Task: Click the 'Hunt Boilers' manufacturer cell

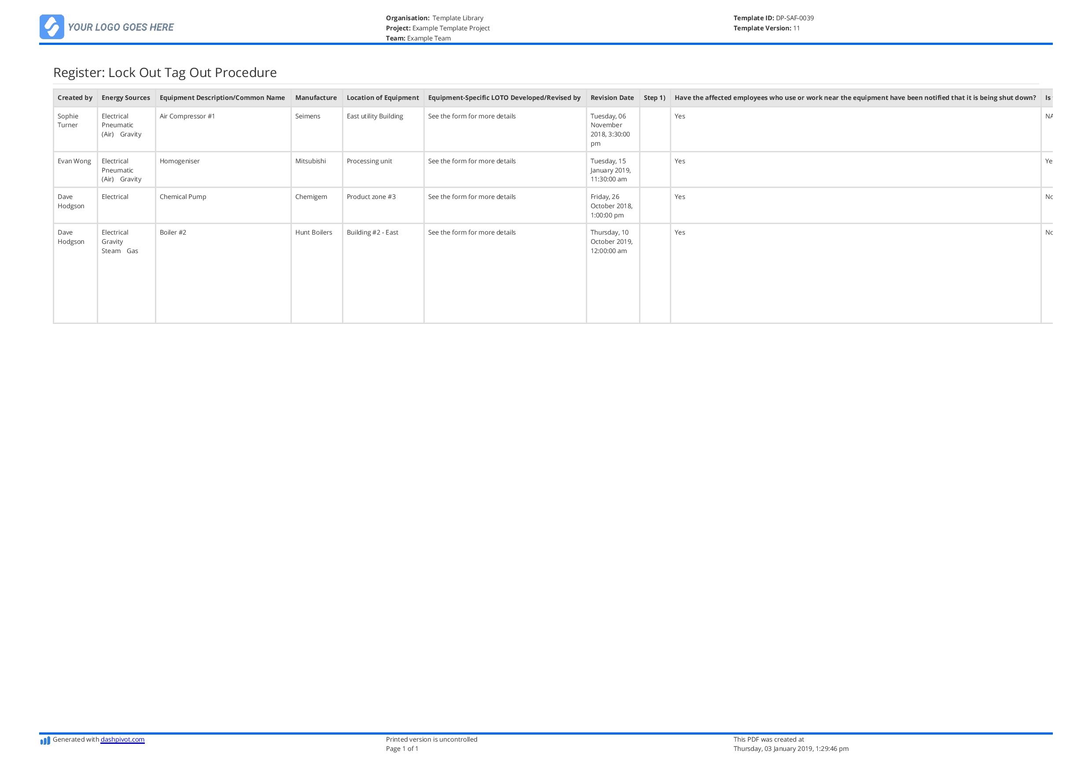Action: pos(313,232)
